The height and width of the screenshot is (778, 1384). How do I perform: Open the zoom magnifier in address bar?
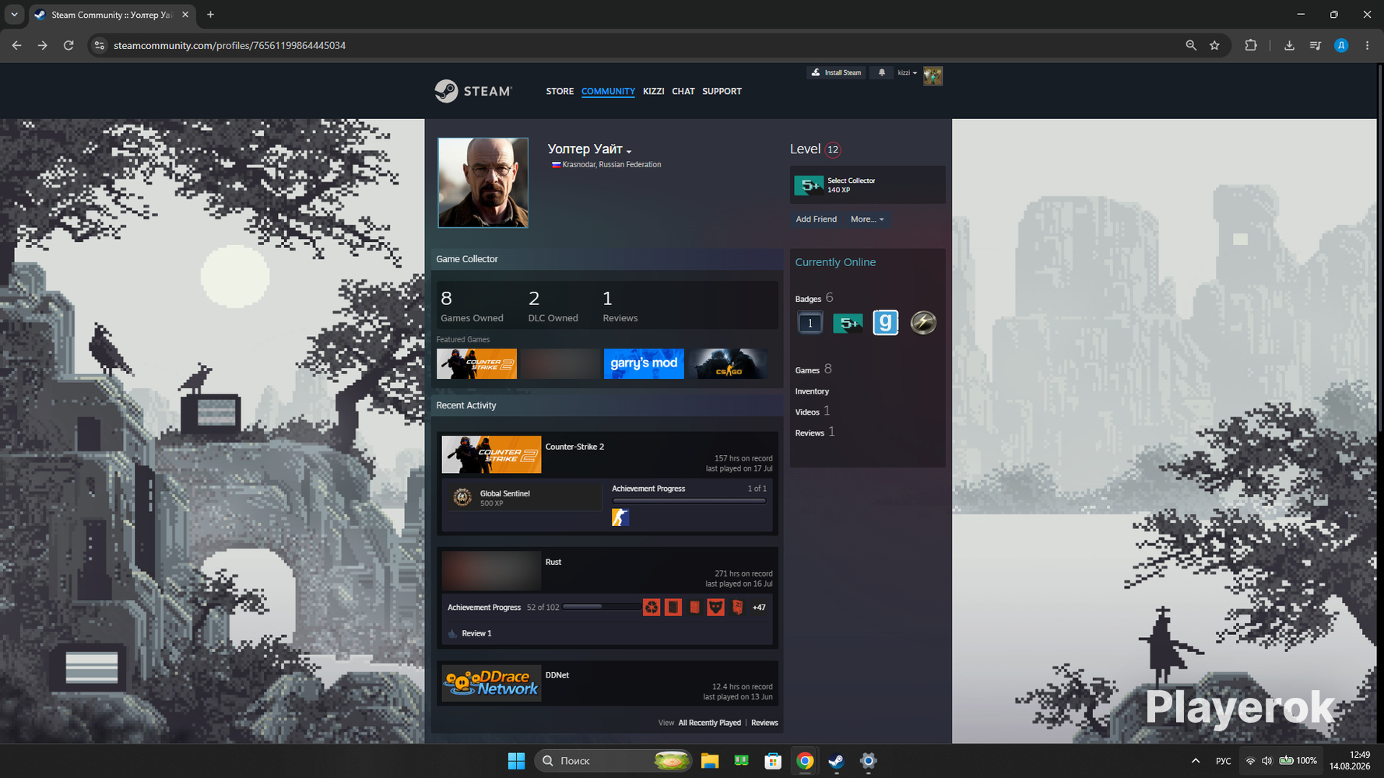point(1191,45)
